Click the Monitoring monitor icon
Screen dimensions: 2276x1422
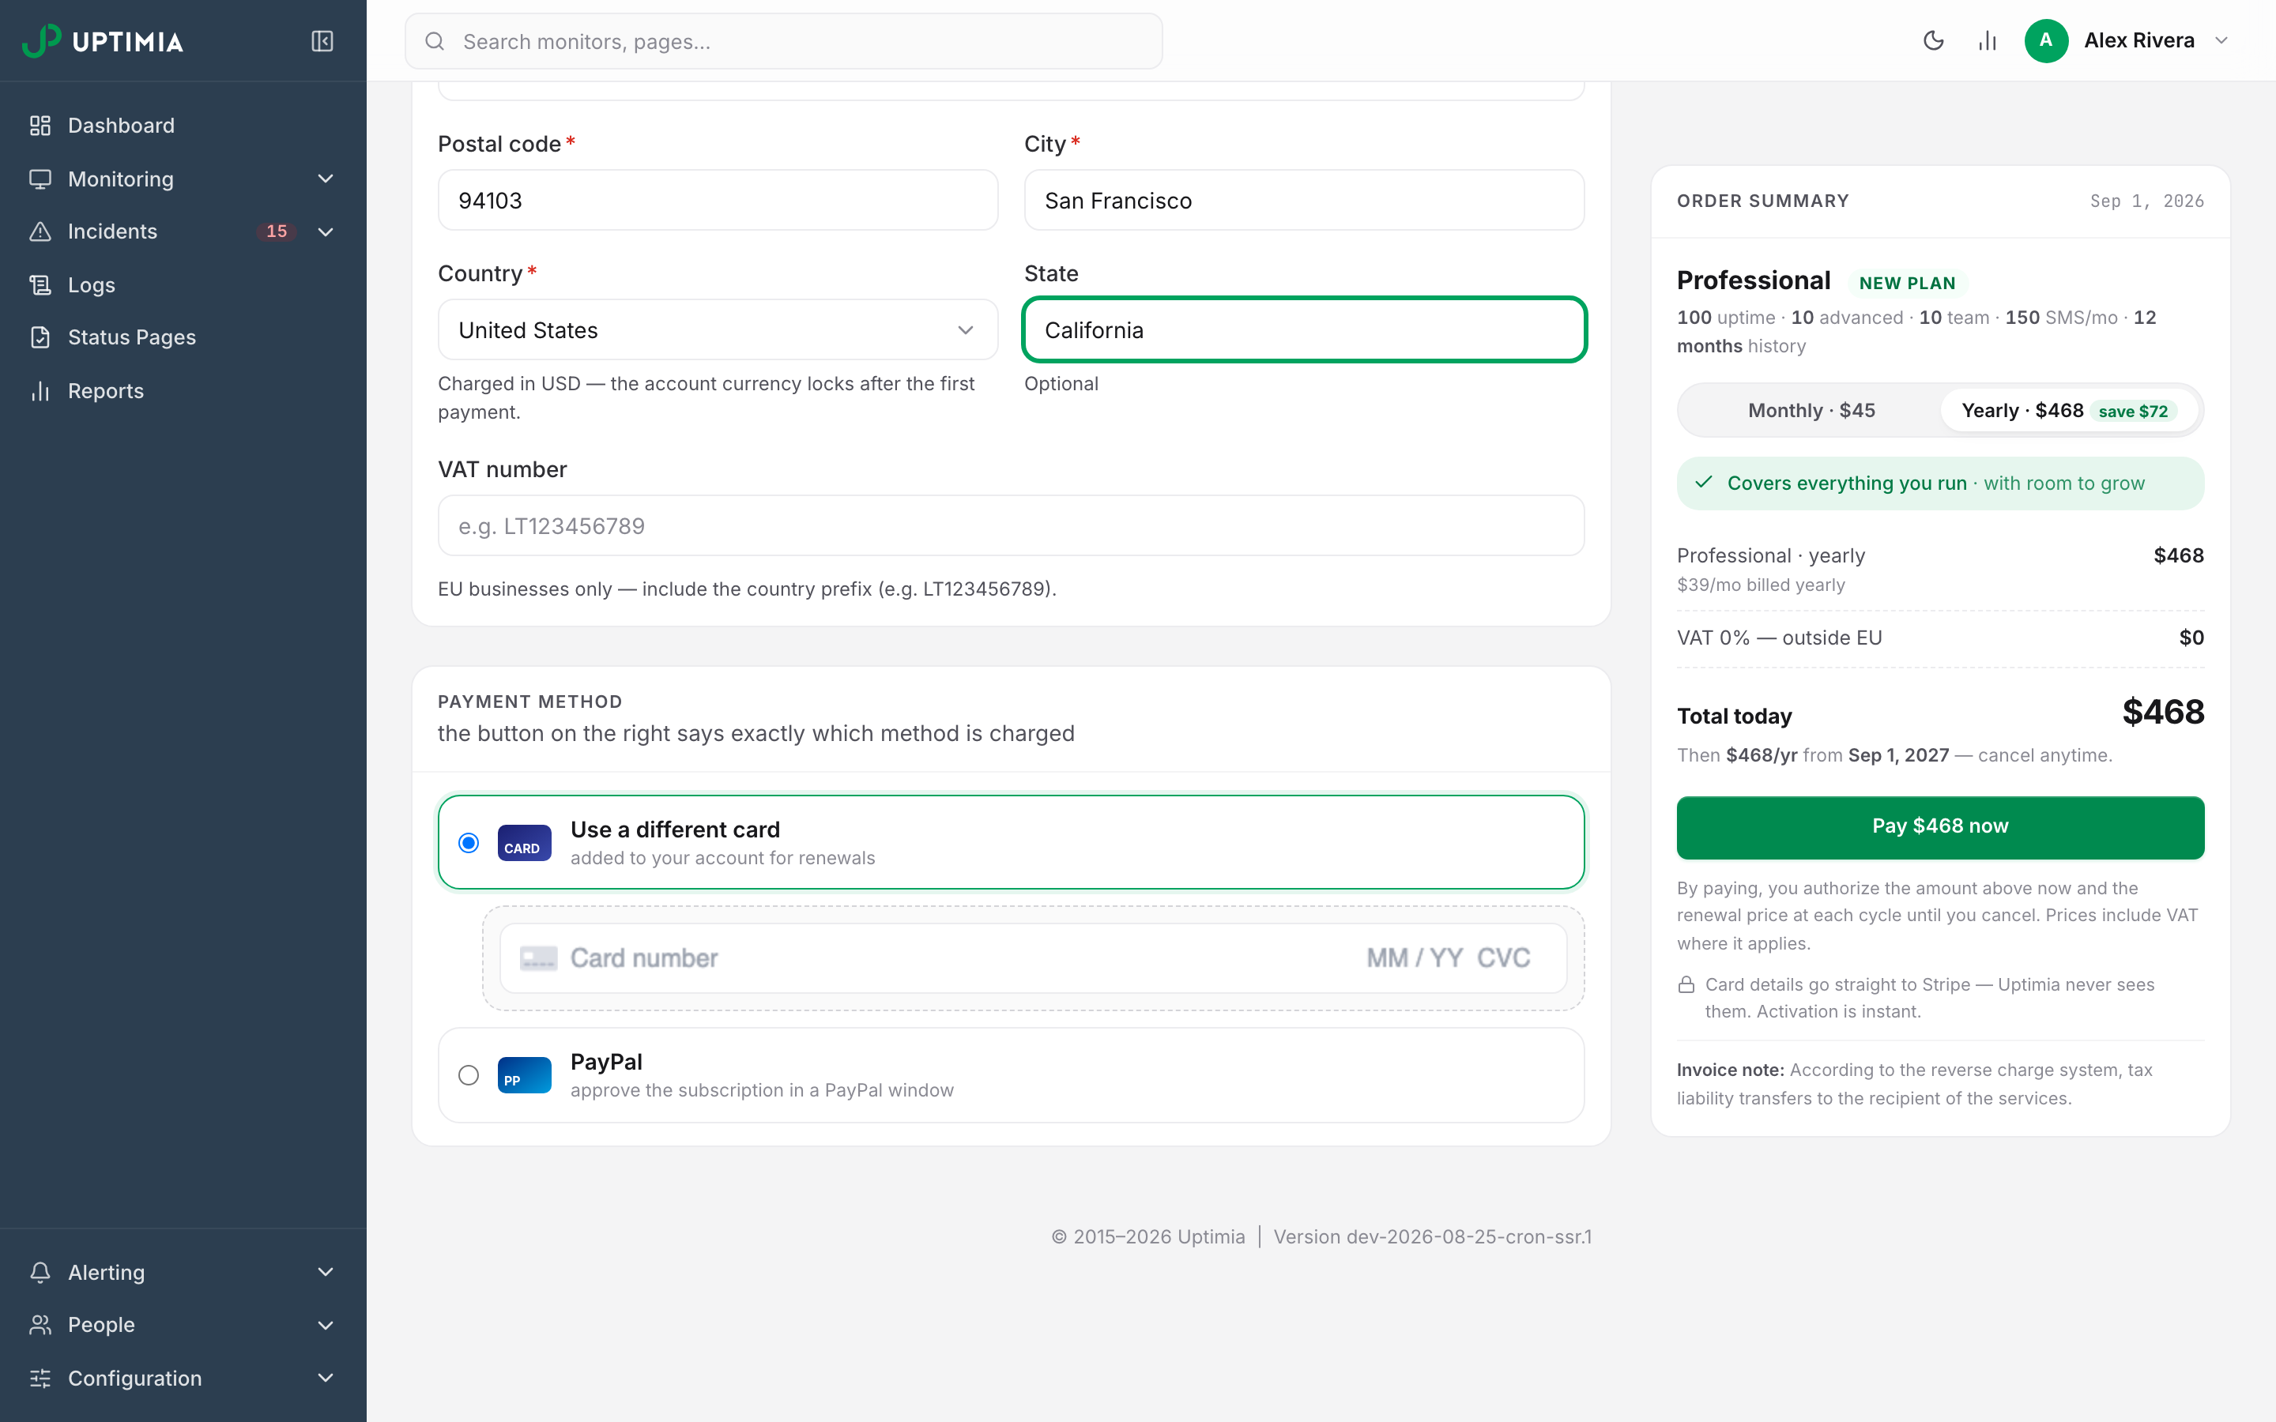40,179
